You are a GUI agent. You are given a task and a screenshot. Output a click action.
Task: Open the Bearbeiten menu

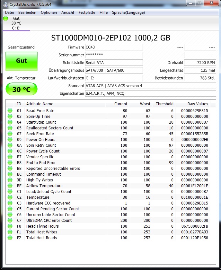27,13
